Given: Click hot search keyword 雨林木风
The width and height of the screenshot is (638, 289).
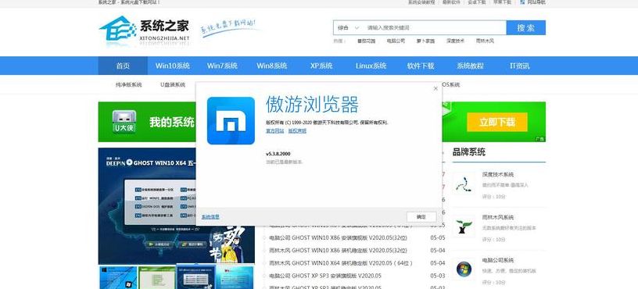Looking at the screenshot, I should [485, 41].
